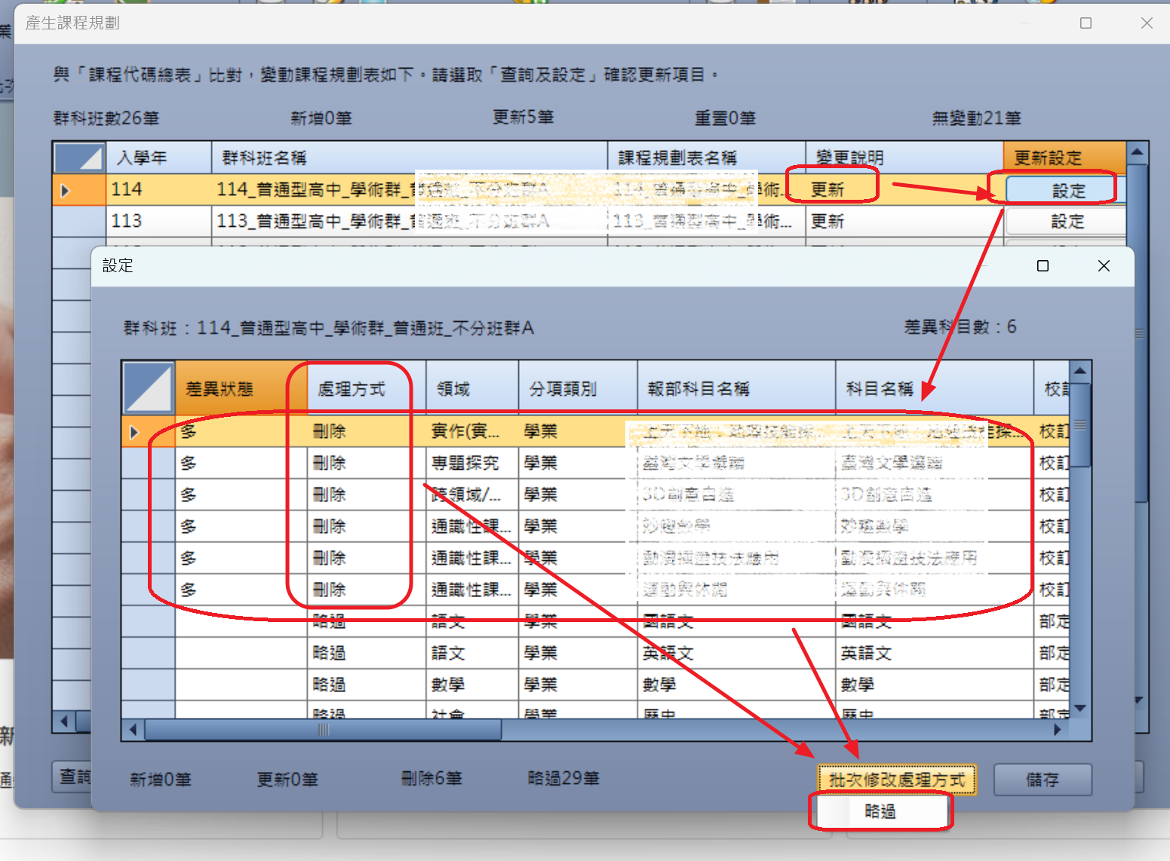The width and height of the screenshot is (1170, 861).
Task: Close the 設定 dialog
Action: [1104, 265]
